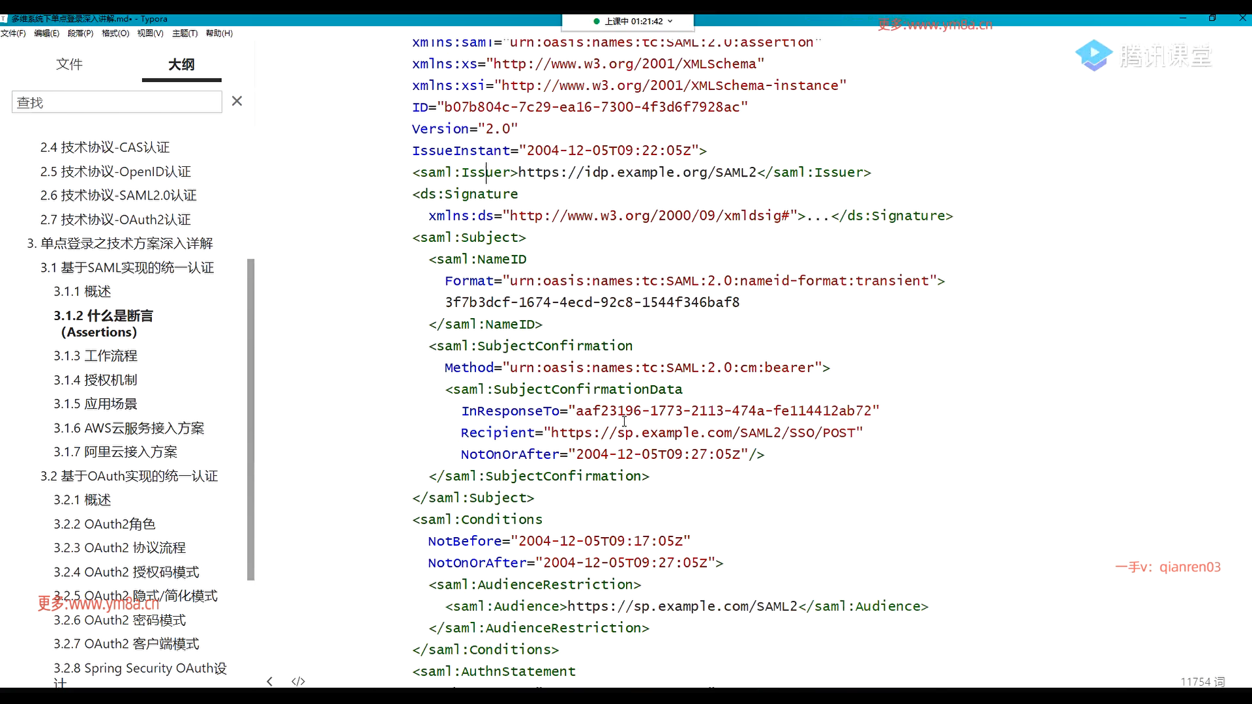Restore window using title bar icon
Image resolution: width=1252 pixels, height=704 pixels.
1212,18
